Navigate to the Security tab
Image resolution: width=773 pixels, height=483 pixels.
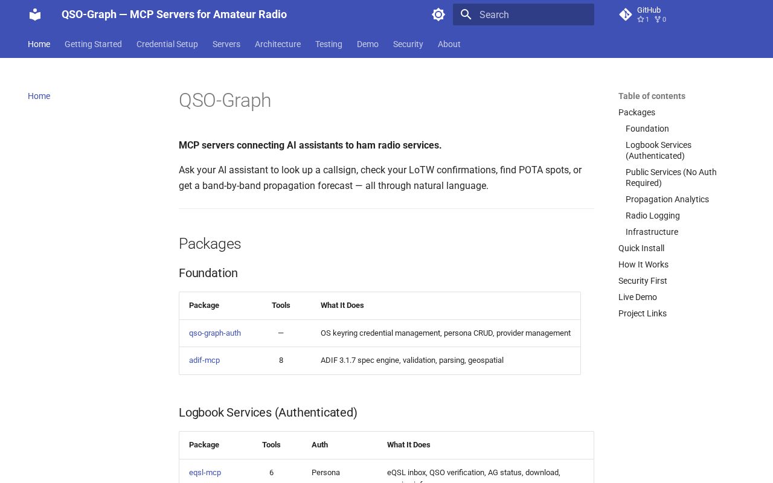point(408,44)
